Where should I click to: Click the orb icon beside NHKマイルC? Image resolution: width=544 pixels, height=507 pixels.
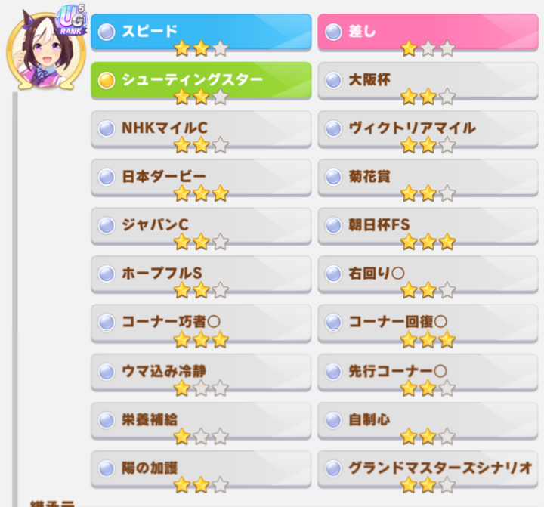(107, 128)
